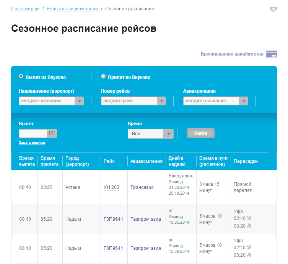This screenshot has height=264, width=288.
Task: Select 'Вылет из Внуково' radio button
Action: pyautogui.click(x=21, y=77)
